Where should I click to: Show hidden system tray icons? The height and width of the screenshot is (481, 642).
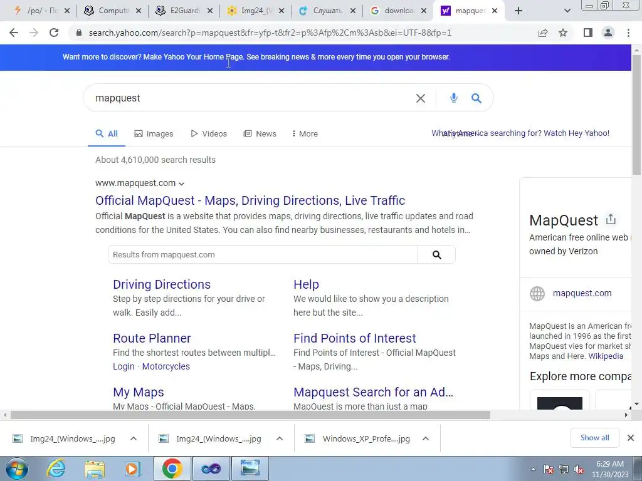tap(533, 470)
